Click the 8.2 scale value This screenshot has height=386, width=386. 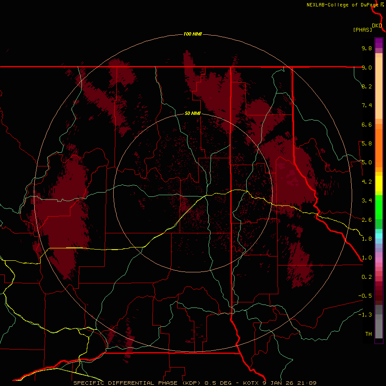click(367, 86)
